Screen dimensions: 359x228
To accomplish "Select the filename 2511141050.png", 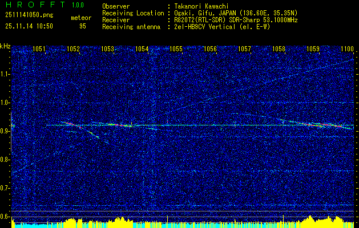I will pyautogui.click(x=29, y=15).
